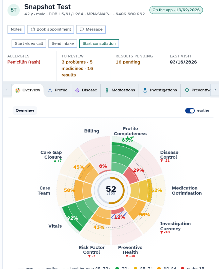Click the calendar icon on Book appointment

tap(33, 30)
